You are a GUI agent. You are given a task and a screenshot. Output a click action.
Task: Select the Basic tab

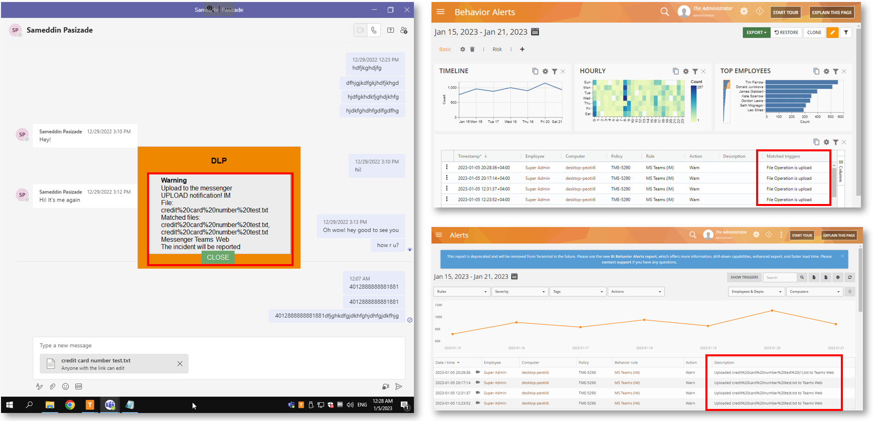click(445, 49)
